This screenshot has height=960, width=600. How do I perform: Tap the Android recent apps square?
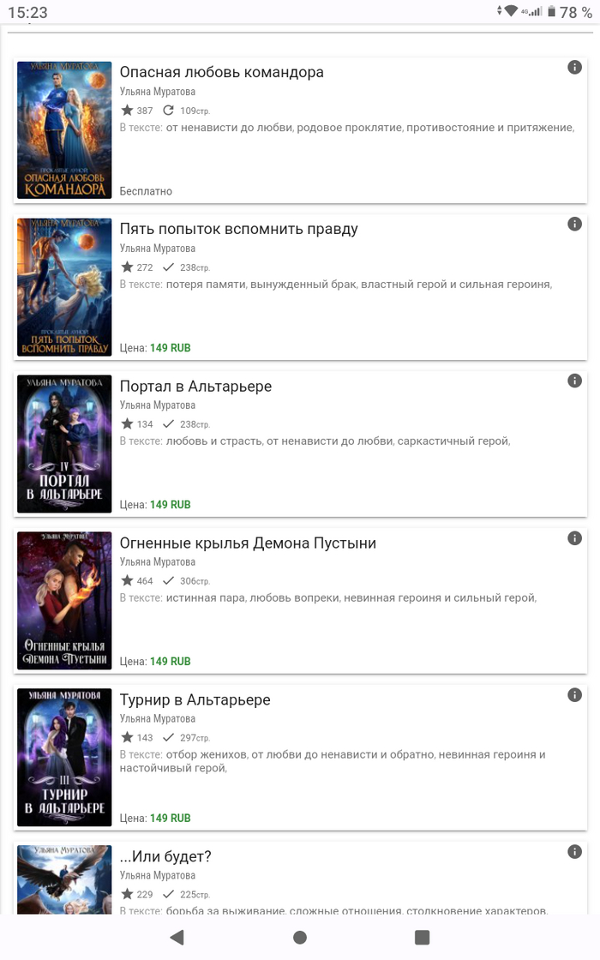coord(423,938)
